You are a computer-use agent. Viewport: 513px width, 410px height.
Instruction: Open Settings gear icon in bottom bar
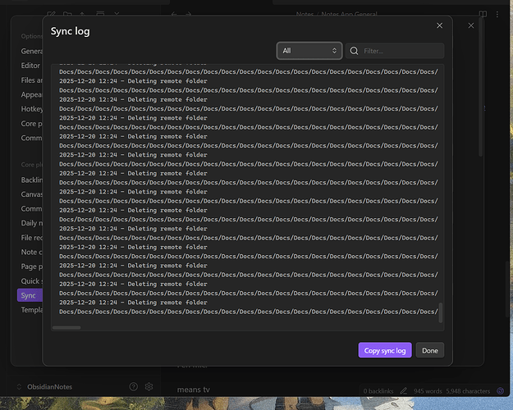149,386
